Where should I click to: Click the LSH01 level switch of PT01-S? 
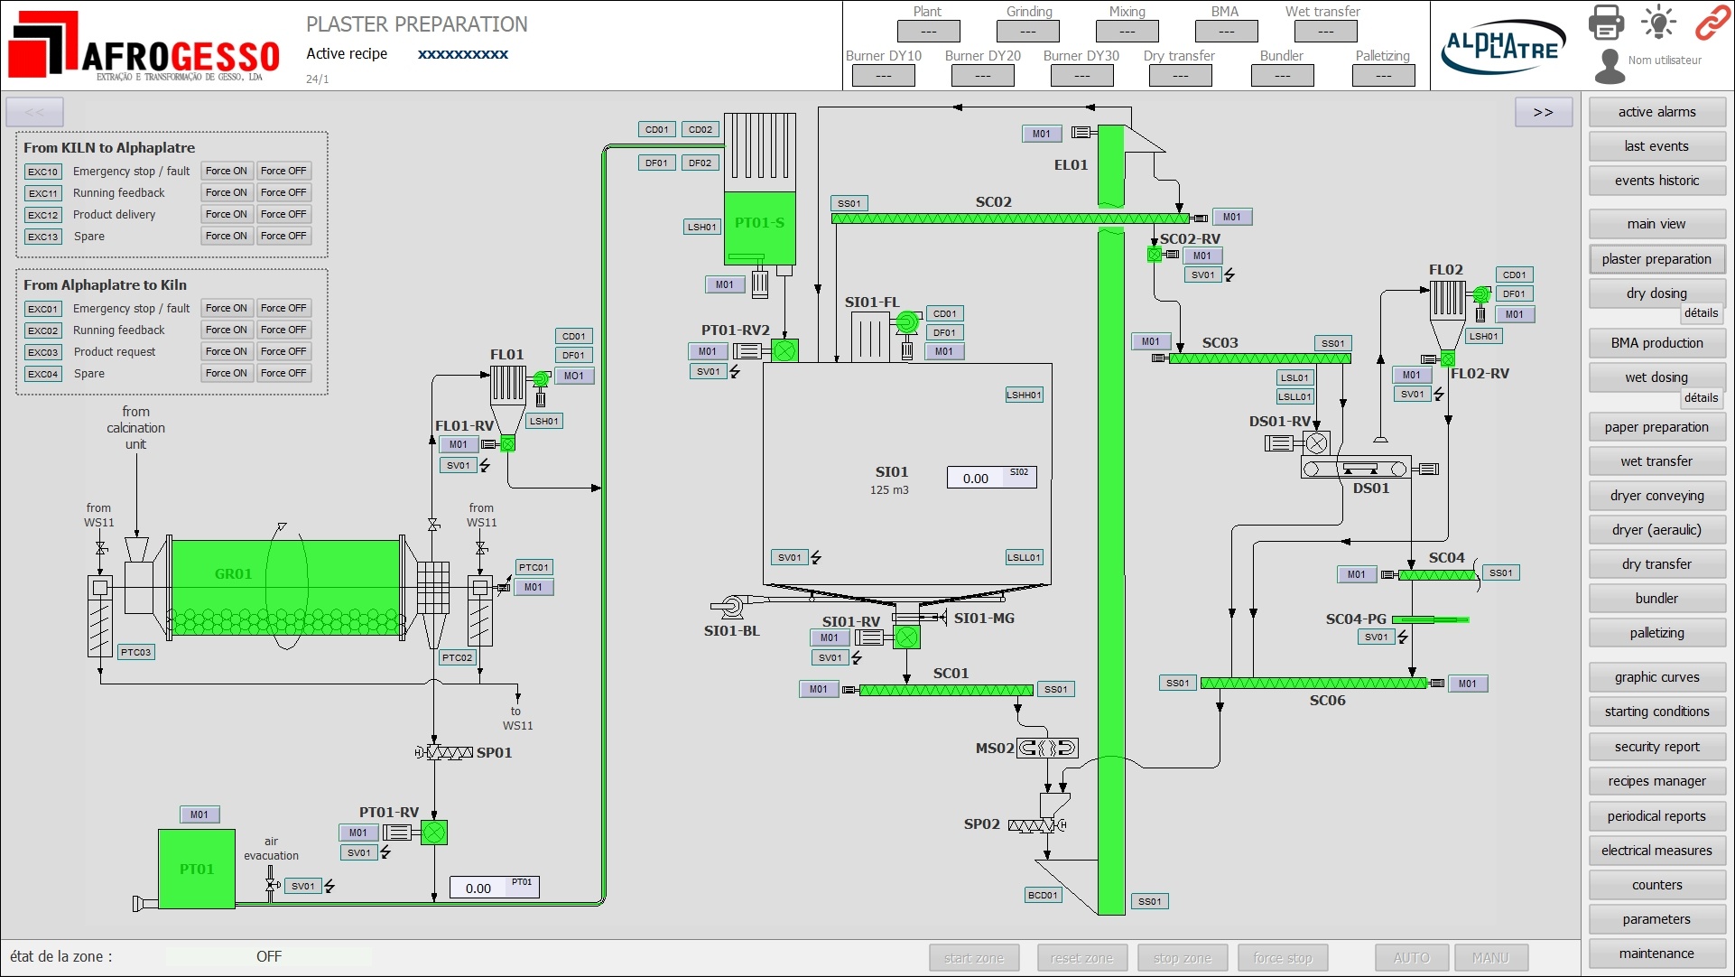[x=702, y=227]
